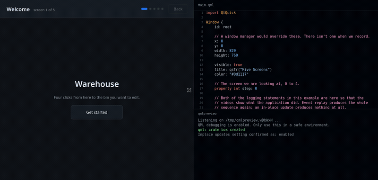Select the first active page indicator dot
Screen dimensions: 378x180
[x=144, y=9]
